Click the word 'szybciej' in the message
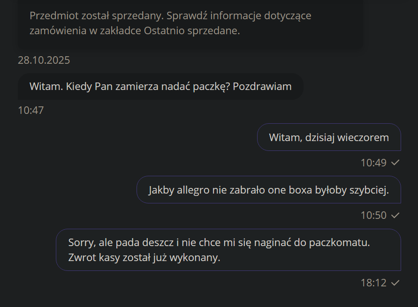Image resolution: width=418 pixels, height=307 pixels. point(369,190)
